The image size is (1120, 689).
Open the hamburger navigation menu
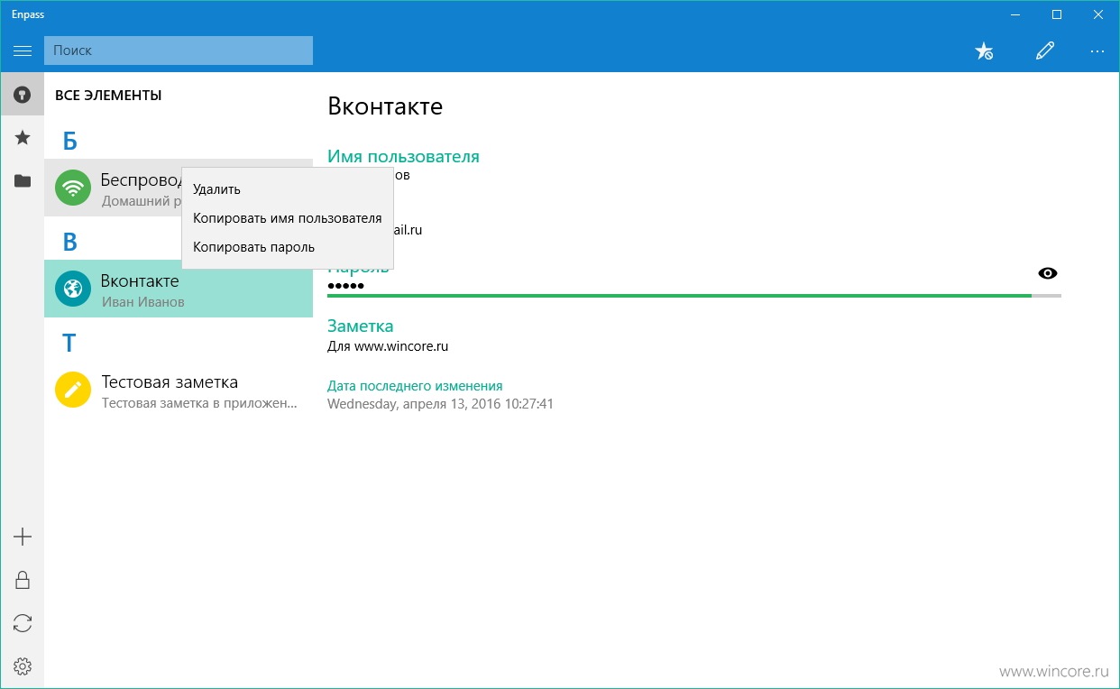pyautogui.click(x=23, y=51)
